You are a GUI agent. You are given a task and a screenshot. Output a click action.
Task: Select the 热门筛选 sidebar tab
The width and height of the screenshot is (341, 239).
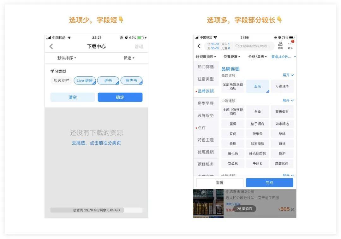(x=206, y=67)
